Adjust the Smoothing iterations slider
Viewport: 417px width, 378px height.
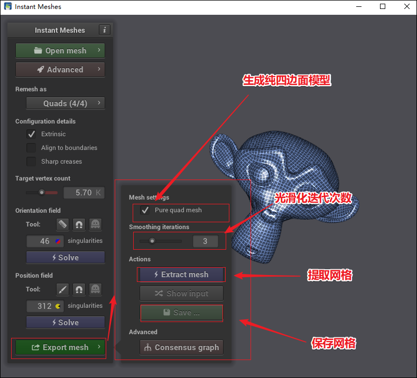click(x=161, y=241)
